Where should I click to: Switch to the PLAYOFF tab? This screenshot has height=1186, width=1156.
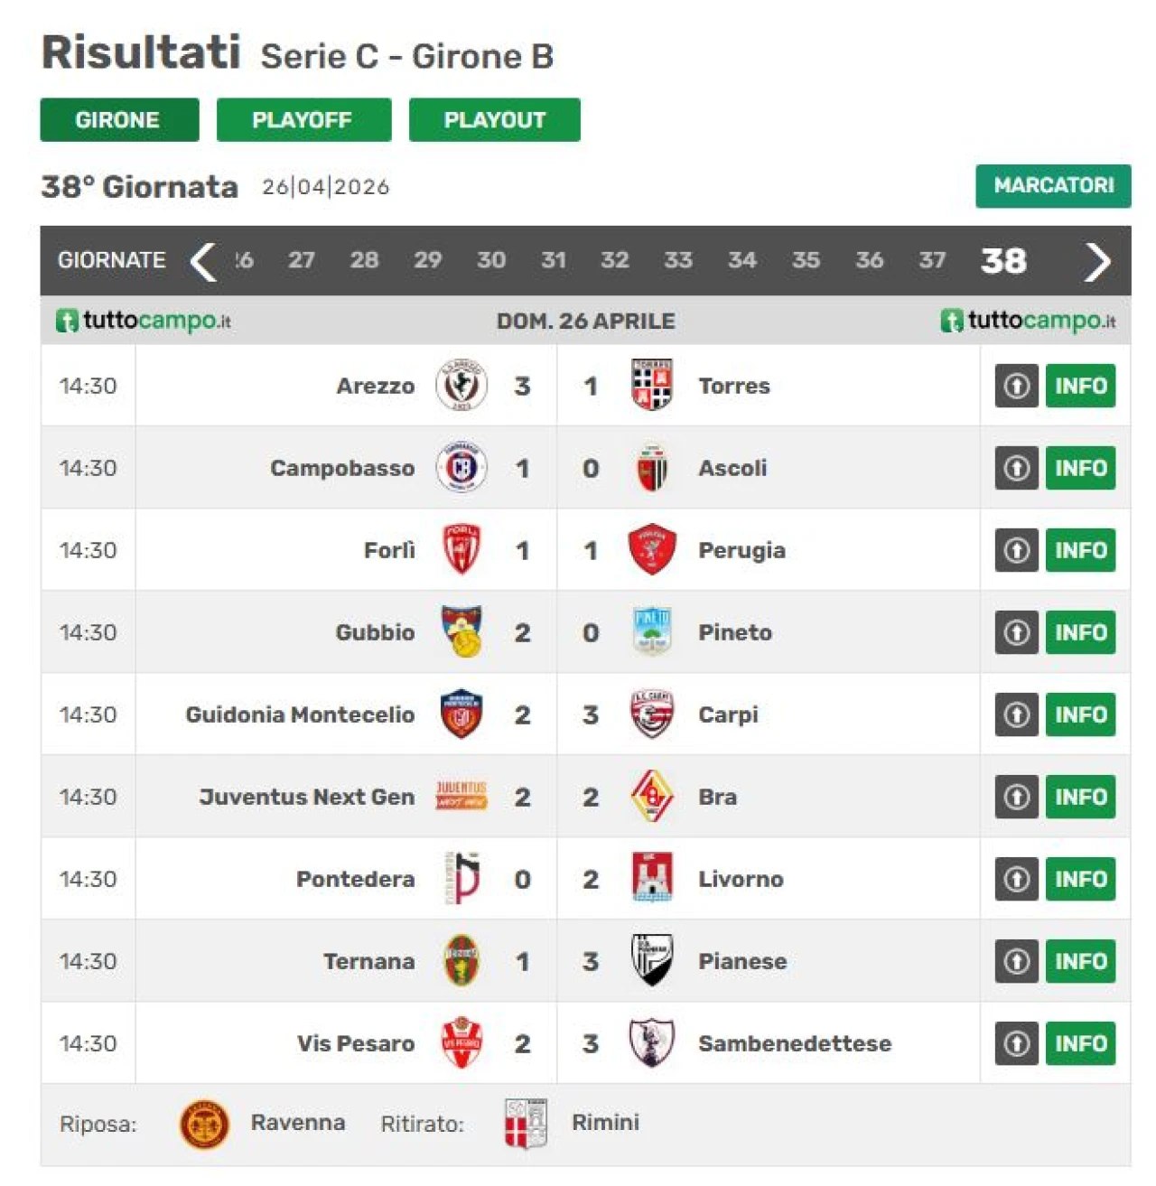pyautogui.click(x=303, y=120)
